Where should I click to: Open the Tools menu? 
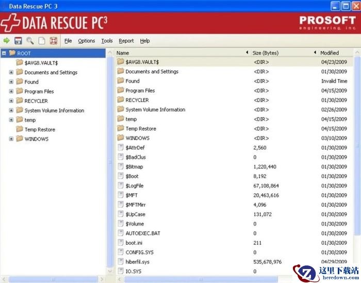point(107,41)
